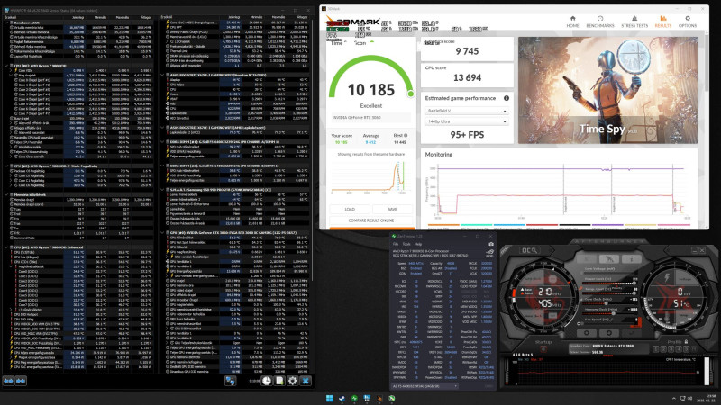Click the Afterburner reset to defaults button
The height and width of the screenshot is (405, 721).
[x=609, y=333]
